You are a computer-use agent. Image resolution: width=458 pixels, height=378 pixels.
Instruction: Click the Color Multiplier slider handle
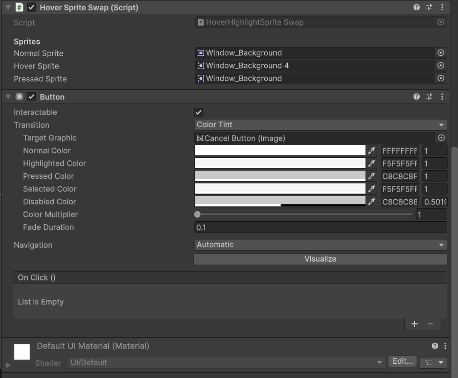point(197,215)
